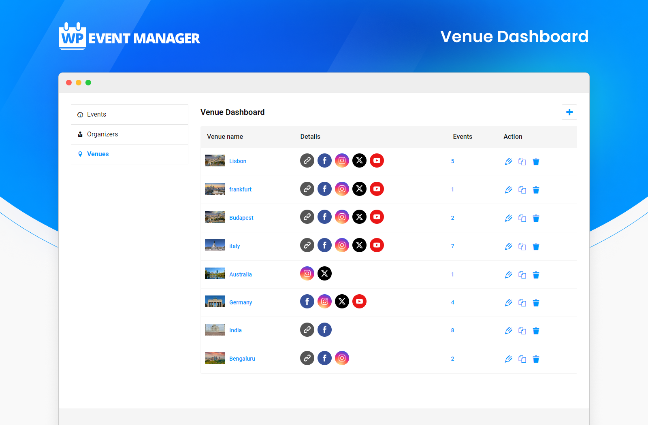Duplicate the italy venue

tap(522, 246)
